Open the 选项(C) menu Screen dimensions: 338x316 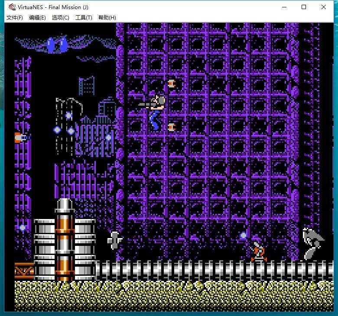click(61, 17)
